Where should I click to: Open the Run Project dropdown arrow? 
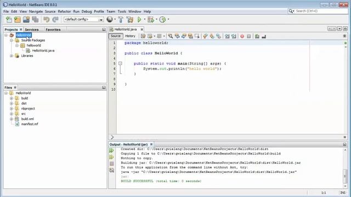144,20
